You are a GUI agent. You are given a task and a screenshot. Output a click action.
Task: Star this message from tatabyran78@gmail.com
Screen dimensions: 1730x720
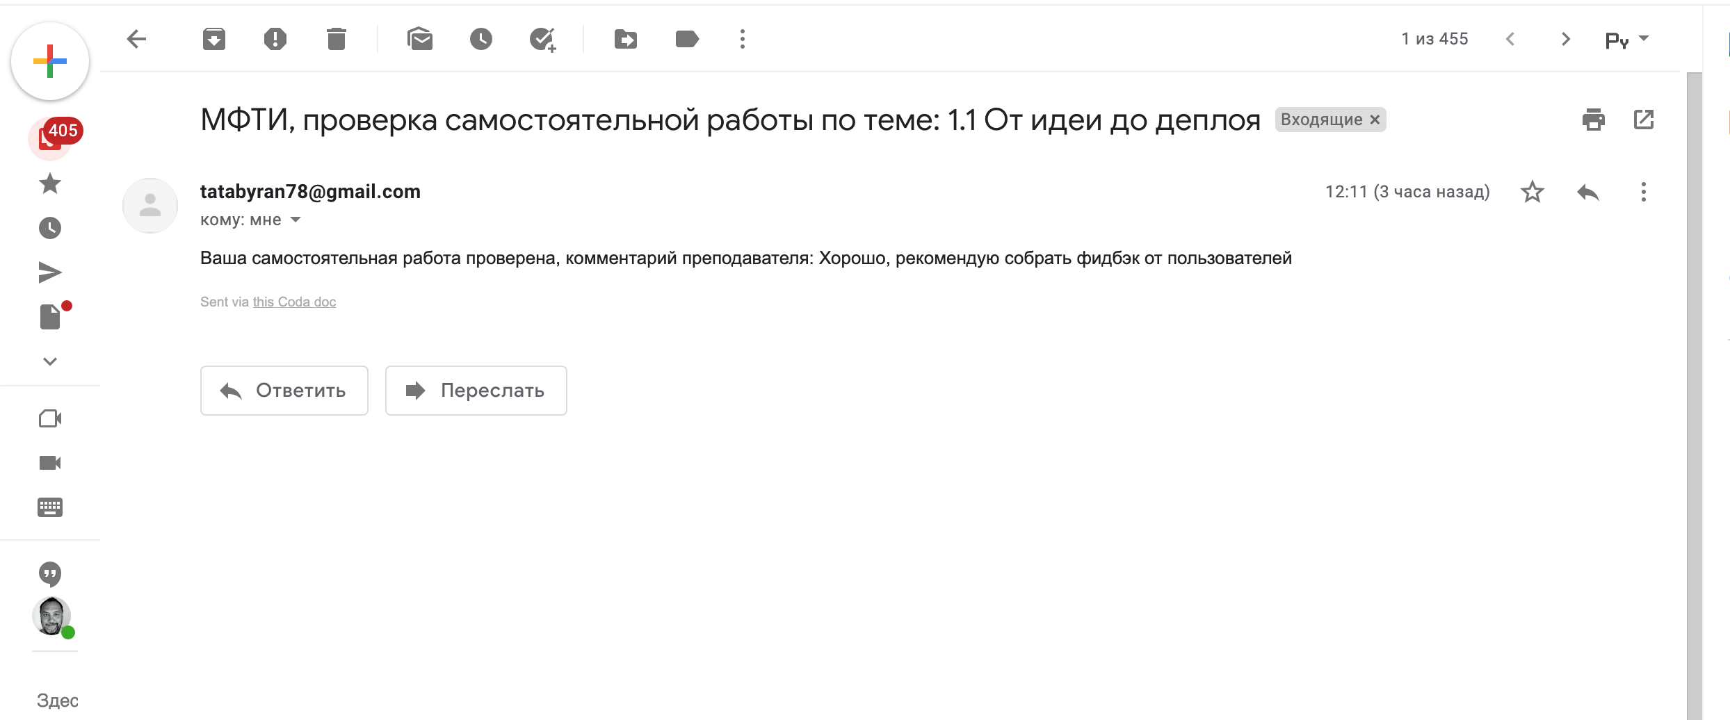[x=1533, y=192]
